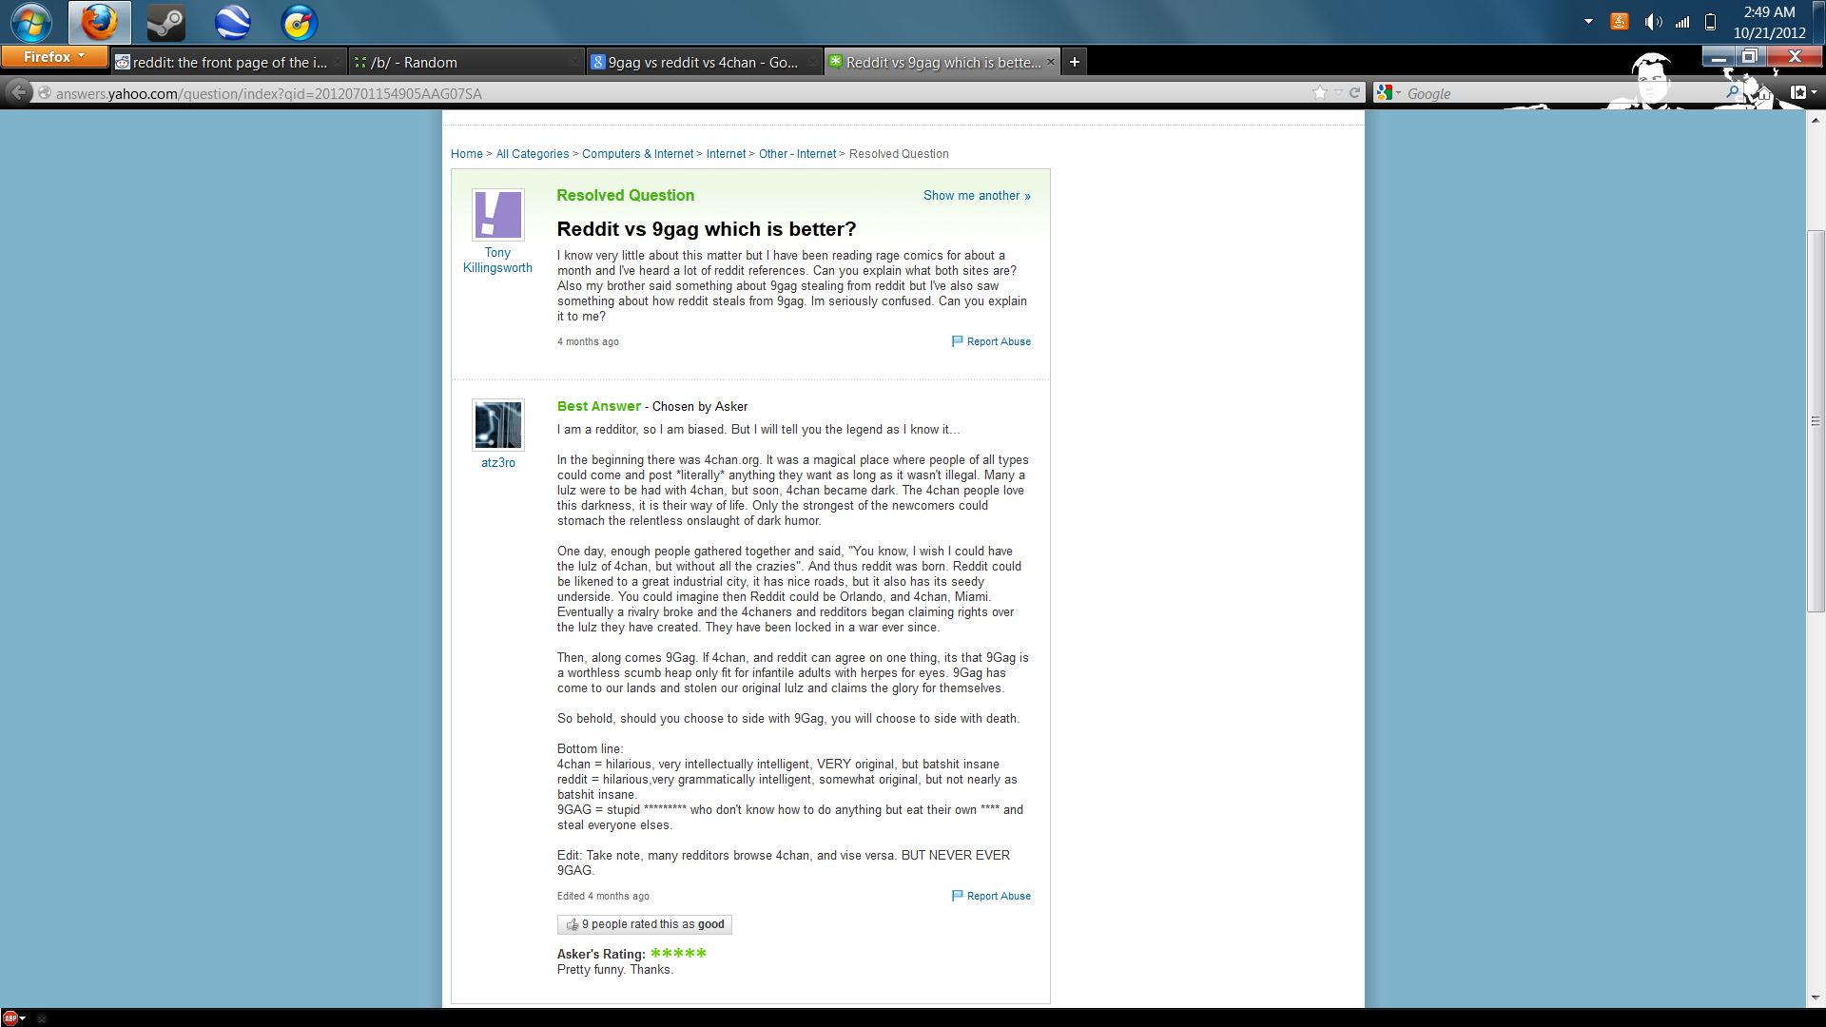Bookmark this page with the star icon
Image resolution: width=1826 pixels, height=1027 pixels.
click(x=1320, y=92)
